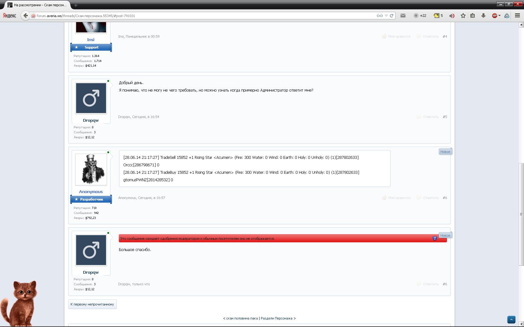Click the TradeSell 15852 log line

click(x=241, y=158)
